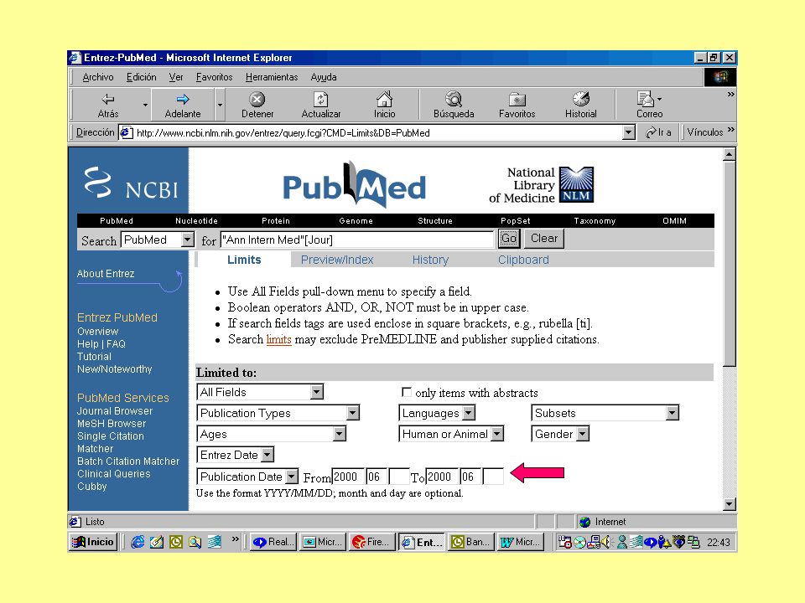The height and width of the screenshot is (603, 805).
Task: Switch to the 'Real...' taskbar window
Action: 273,542
